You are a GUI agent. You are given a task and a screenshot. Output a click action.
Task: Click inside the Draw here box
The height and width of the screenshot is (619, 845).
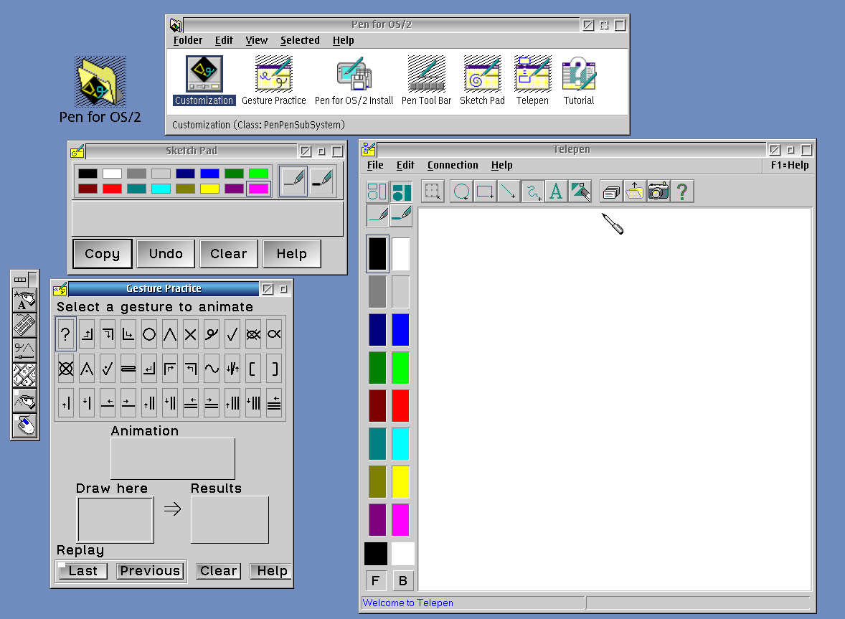click(x=116, y=519)
